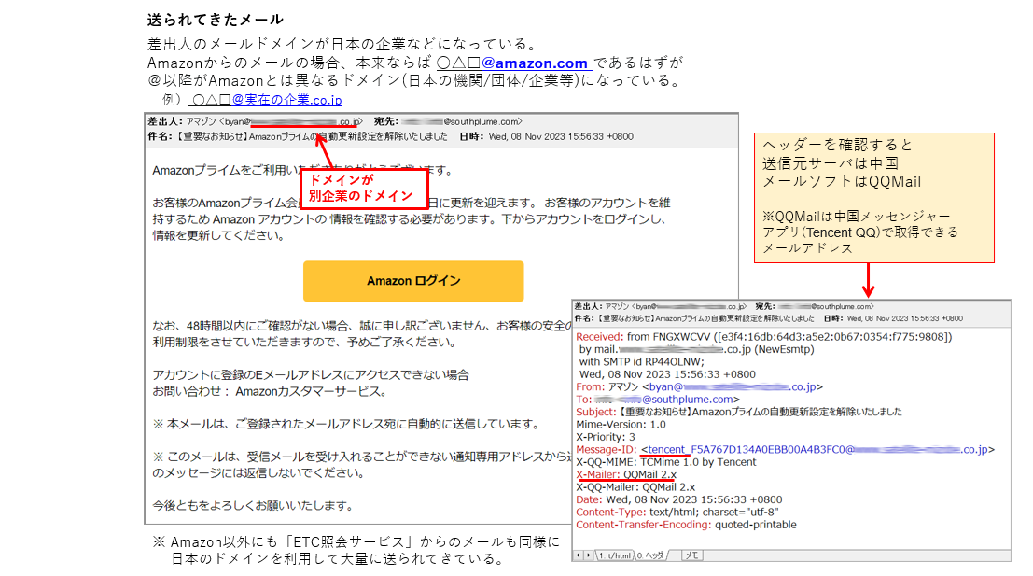Click the Content-Transfer-Encoding: quoted-printable line

(686, 525)
